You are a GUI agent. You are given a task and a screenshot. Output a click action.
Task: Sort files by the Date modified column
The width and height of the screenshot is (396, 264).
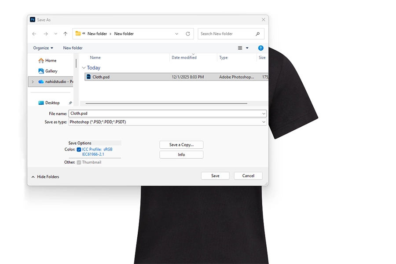[x=184, y=57]
